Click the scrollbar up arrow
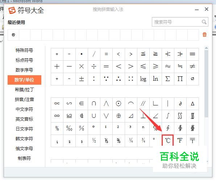 [206, 48]
